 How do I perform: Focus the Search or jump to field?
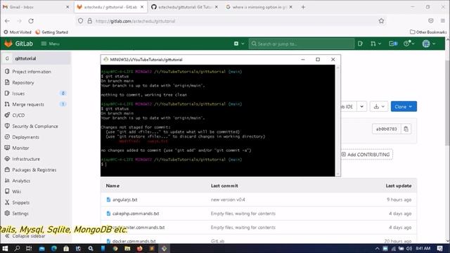pyautogui.click(x=302, y=44)
